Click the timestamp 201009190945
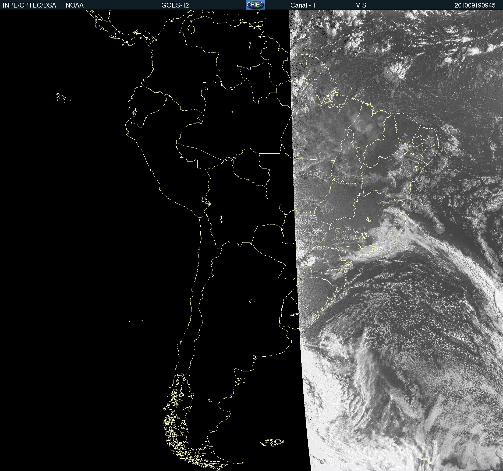The height and width of the screenshot is (471, 503). point(475,5)
